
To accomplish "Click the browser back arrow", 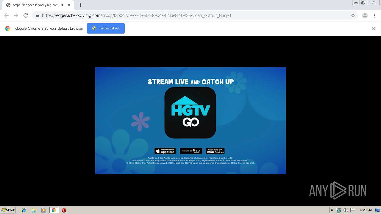I will pos(7,15).
